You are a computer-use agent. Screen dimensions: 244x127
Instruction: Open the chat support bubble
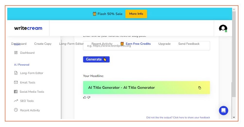point(223,110)
